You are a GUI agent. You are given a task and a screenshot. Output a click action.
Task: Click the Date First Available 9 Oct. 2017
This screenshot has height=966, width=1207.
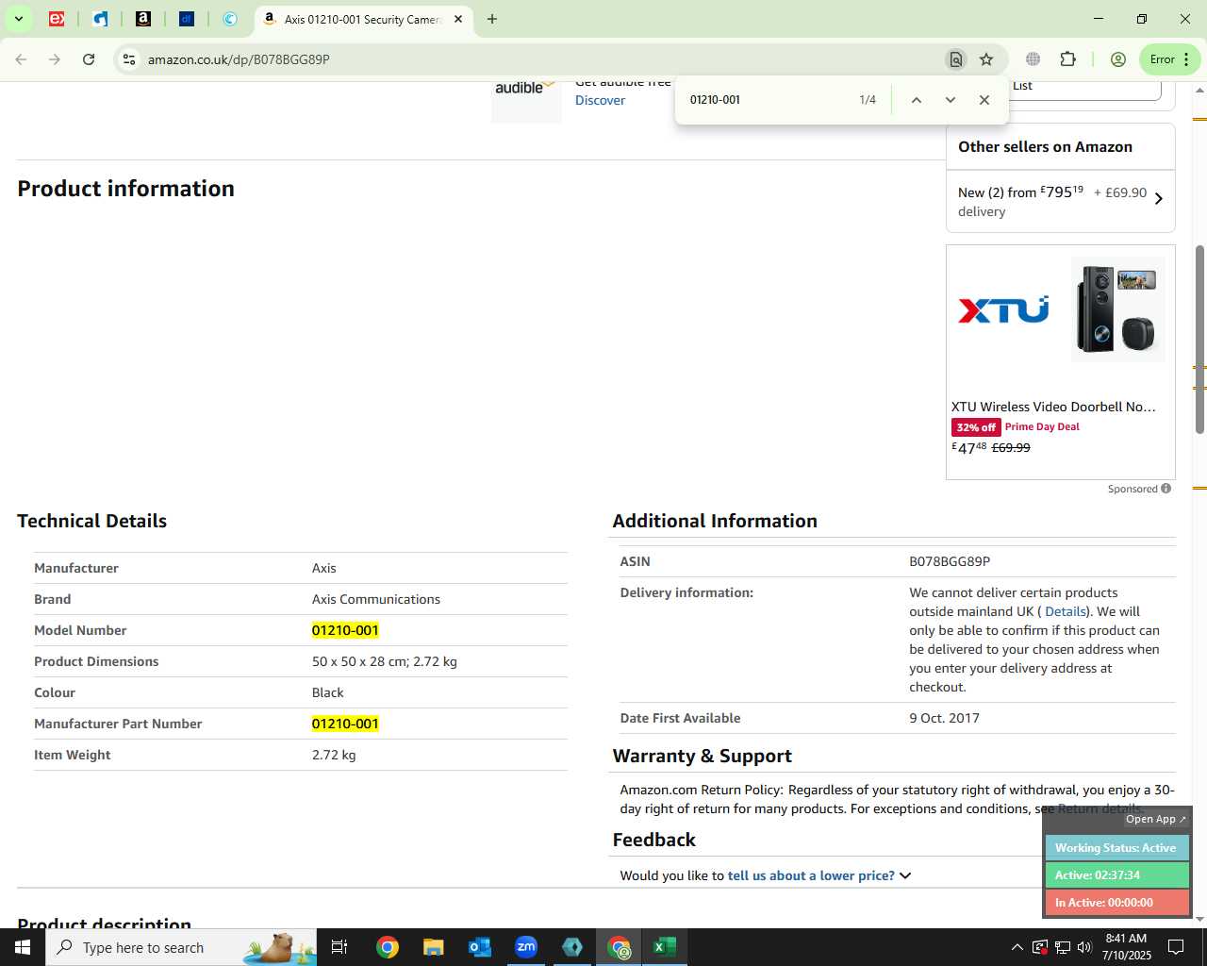coord(944,718)
